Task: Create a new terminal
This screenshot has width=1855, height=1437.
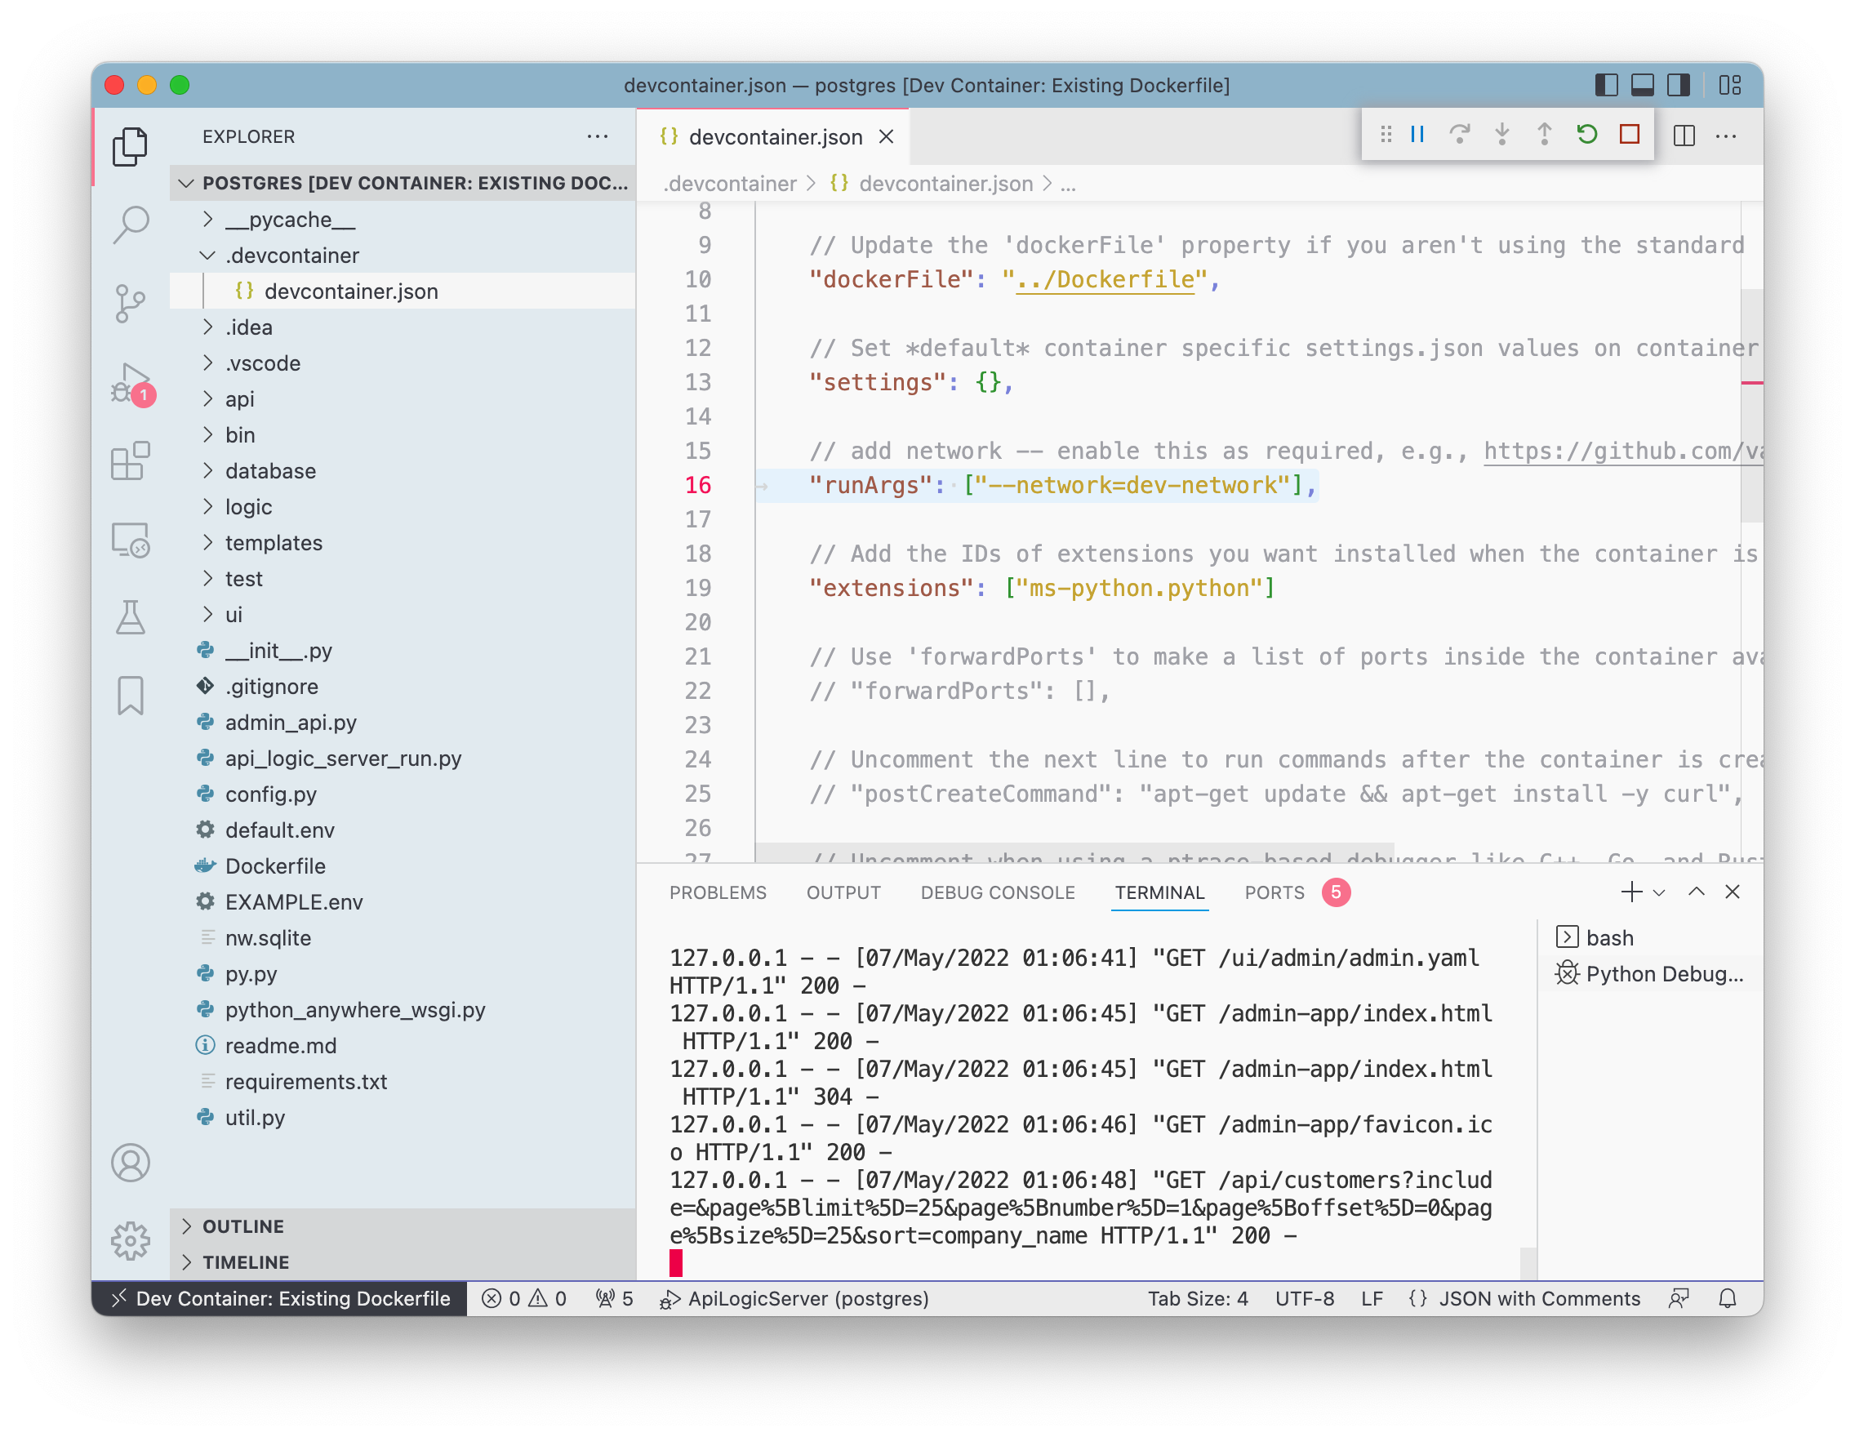Action: click(x=1630, y=892)
